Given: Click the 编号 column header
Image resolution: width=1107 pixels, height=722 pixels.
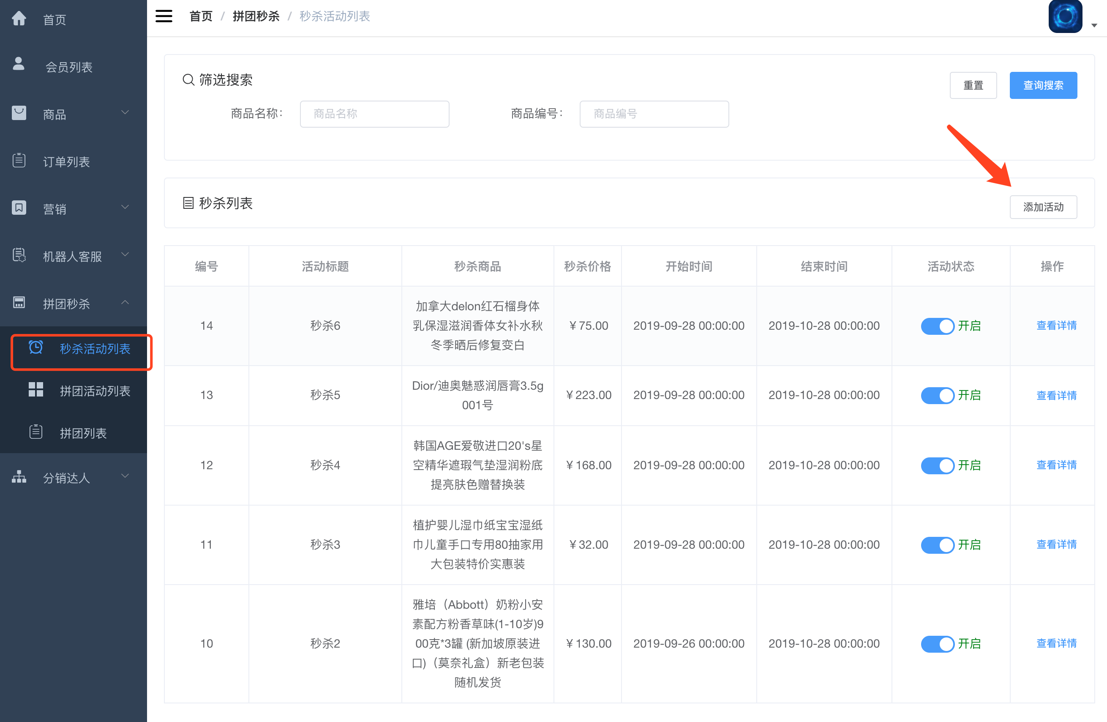Looking at the screenshot, I should tap(207, 267).
